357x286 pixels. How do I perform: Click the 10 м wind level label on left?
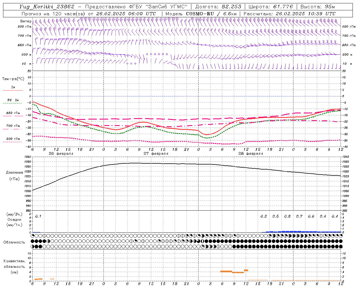(x=26, y=64)
